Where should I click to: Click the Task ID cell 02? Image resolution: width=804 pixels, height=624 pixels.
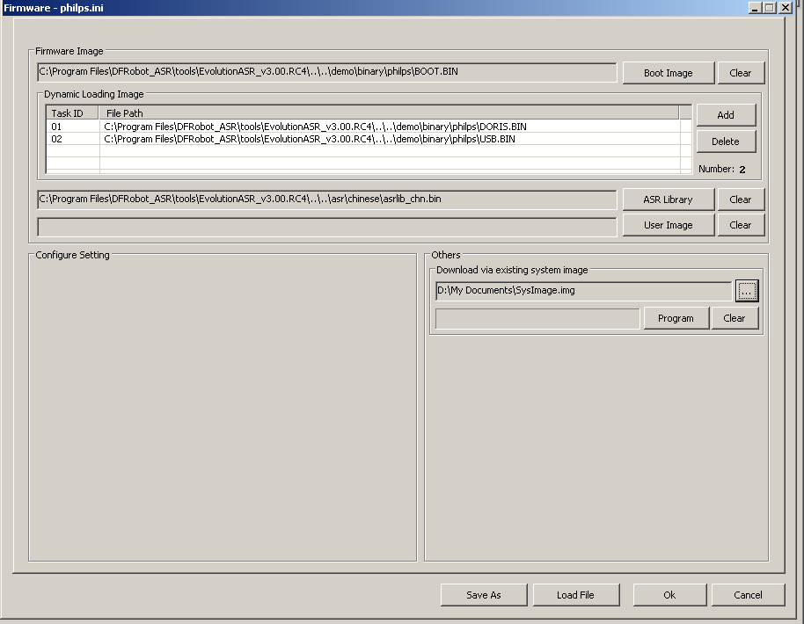pyautogui.click(x=73, y=139)
